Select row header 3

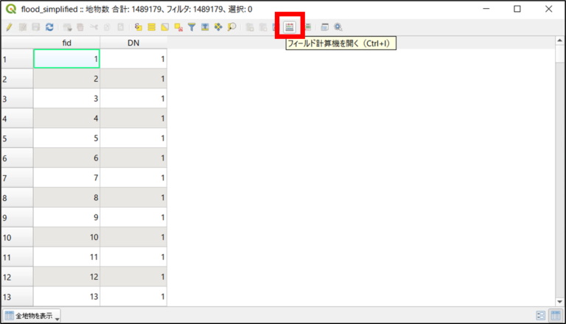pos(17,99)
